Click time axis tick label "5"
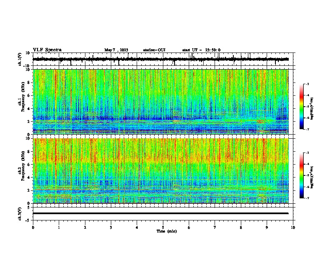Viewport: 330px width, 255px height. [163, 227]
